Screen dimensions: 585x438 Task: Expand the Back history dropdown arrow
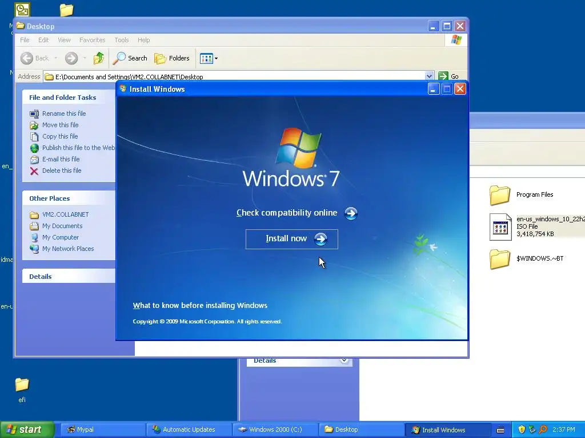click(x=56, y=58)
